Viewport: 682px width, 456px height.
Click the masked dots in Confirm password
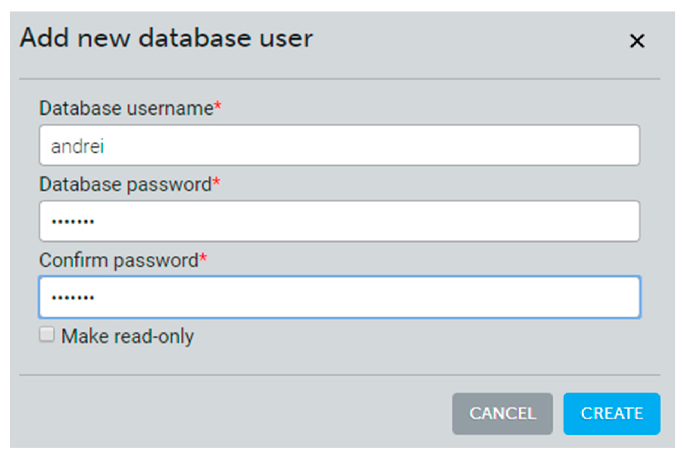[73, 298]
